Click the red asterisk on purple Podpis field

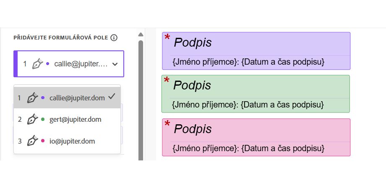pos(167,37)
